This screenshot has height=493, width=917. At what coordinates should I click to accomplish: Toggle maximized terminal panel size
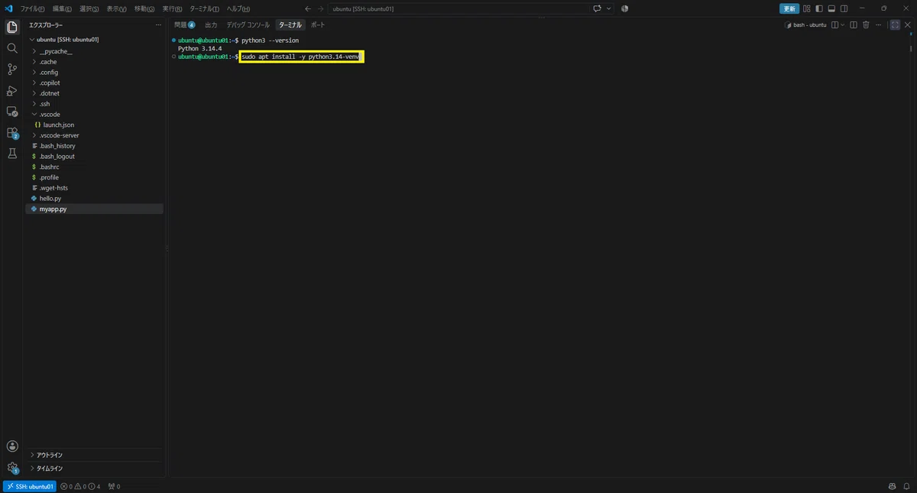(895, 25)
